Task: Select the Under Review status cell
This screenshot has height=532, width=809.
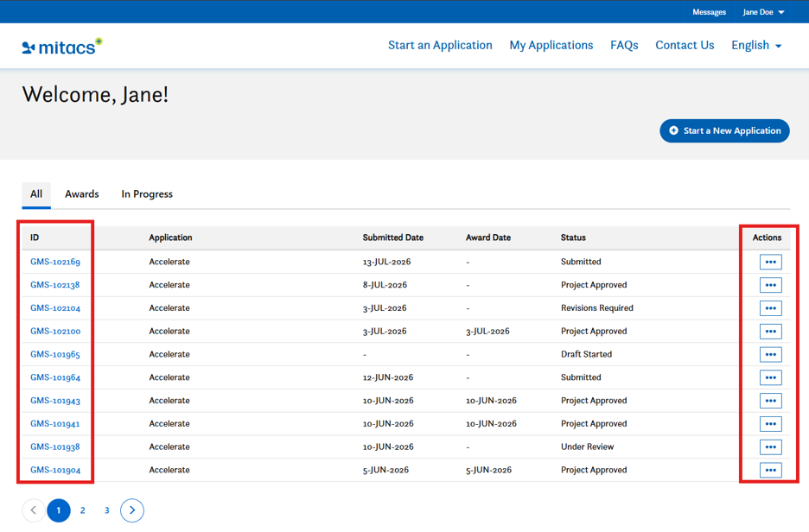Action: 587,447
